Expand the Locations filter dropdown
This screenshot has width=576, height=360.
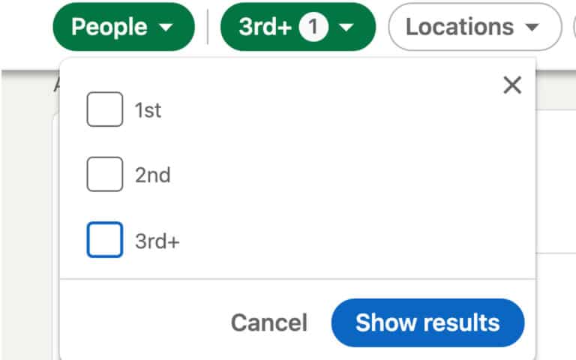(x=474, y=27)
